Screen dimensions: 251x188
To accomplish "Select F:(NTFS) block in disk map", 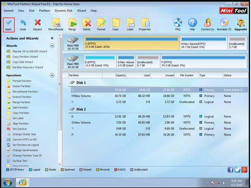I will pyautogui.click(x=203, y=61).
